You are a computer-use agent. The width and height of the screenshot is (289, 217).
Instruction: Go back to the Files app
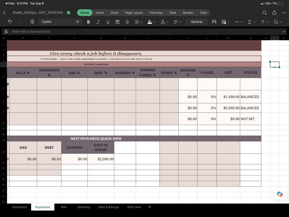click(10, 3)
